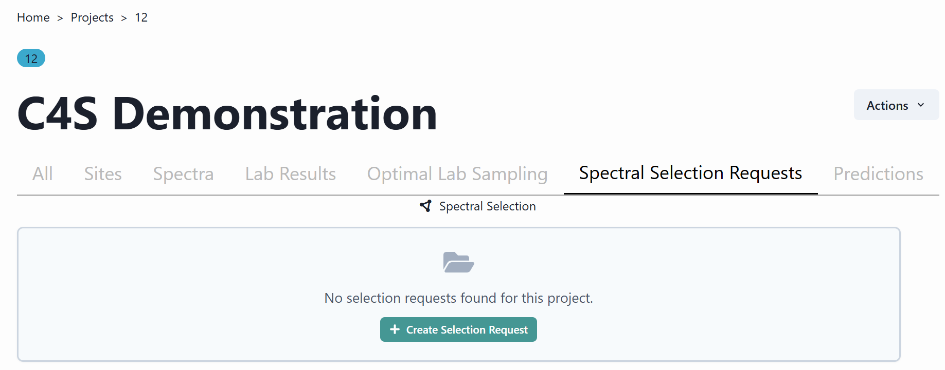Open the Optimal Lab Sampling tab

(x=457, y=174)
